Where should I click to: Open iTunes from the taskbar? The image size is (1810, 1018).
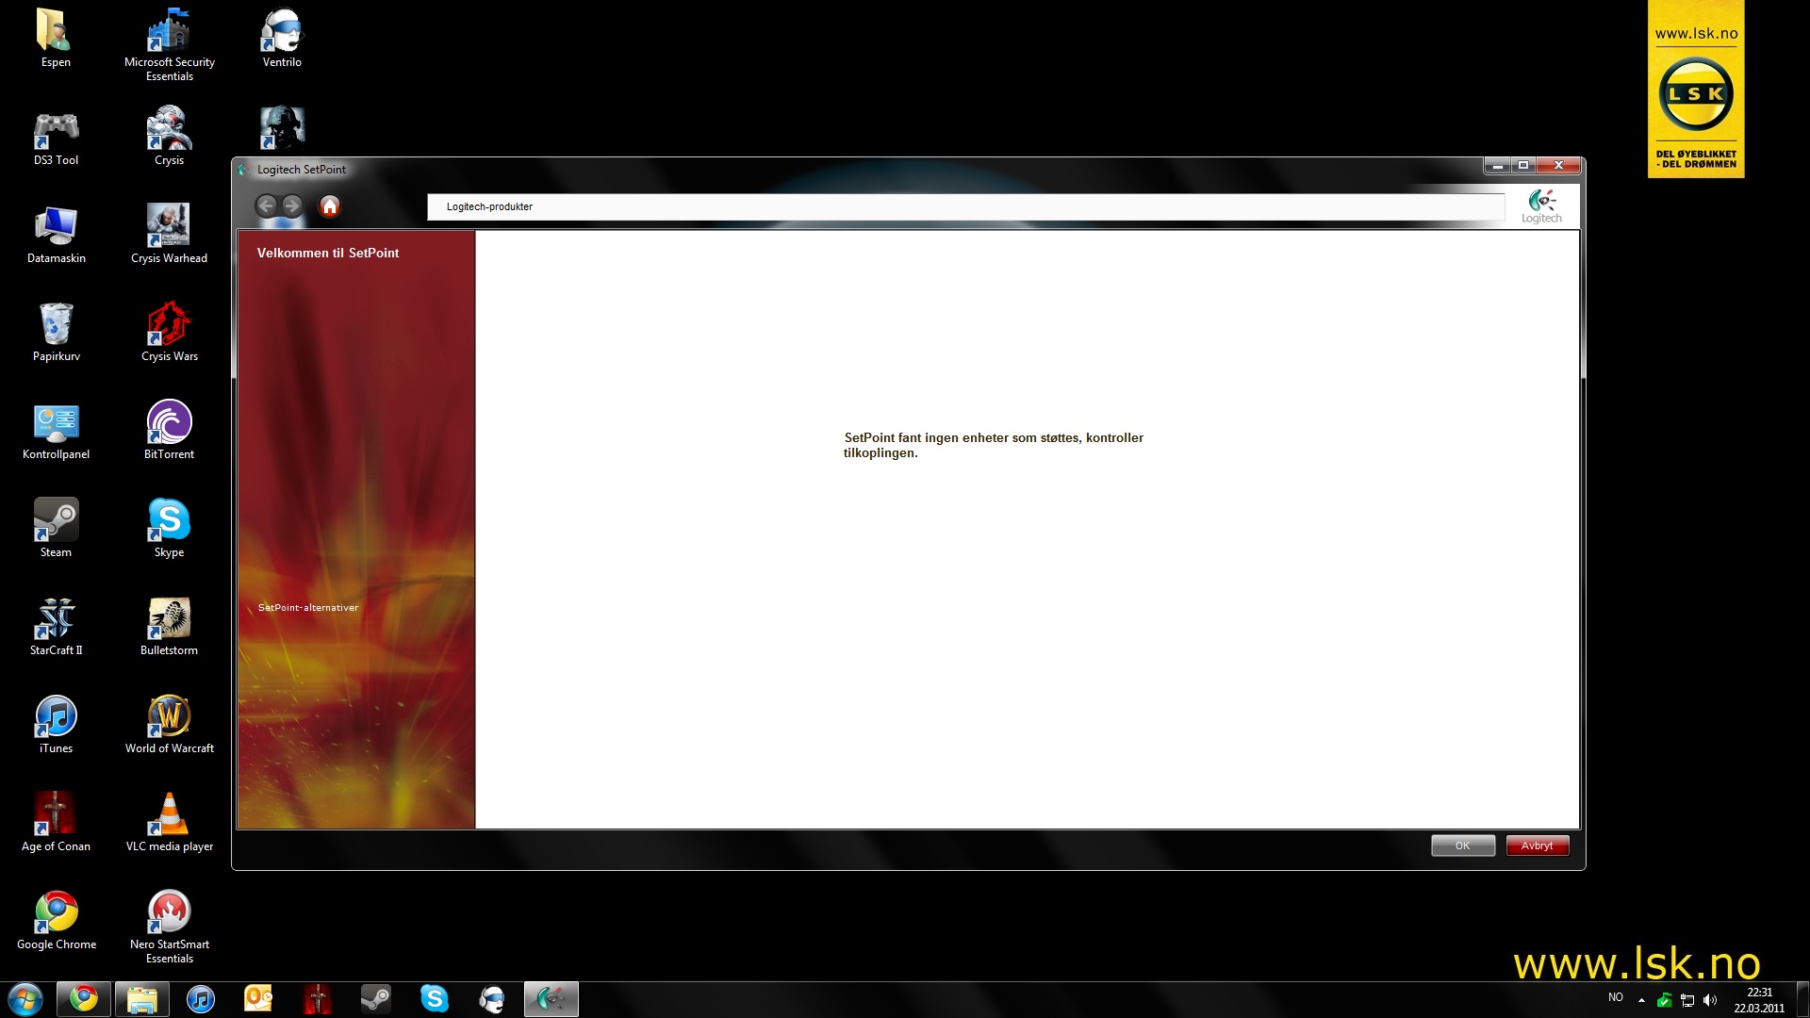point(200,999)
